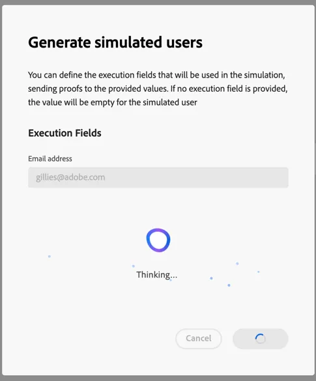Click the word "Fields" in the section heading
The width and height of the screenshot is (316, 381).
pyautogui.click(x=88, y=133)
